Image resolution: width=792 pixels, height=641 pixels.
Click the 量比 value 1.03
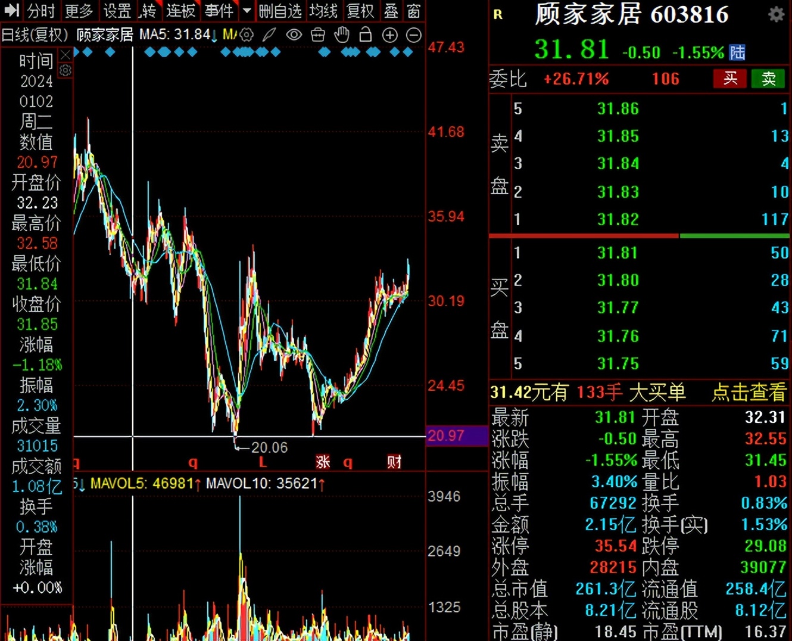coord(771,482)
